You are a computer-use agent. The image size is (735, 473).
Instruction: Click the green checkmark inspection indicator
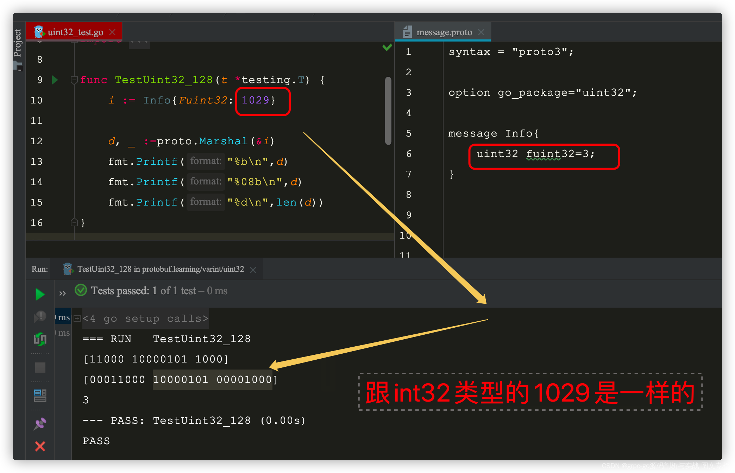[x=387, y=47]
